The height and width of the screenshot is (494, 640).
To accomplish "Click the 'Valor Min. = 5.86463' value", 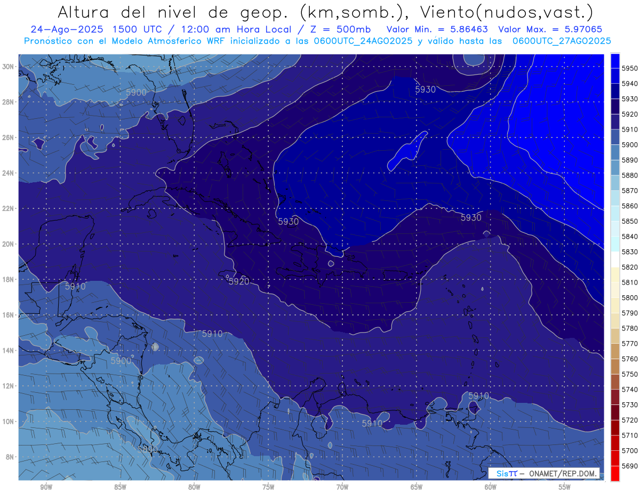I will [437, 30].
